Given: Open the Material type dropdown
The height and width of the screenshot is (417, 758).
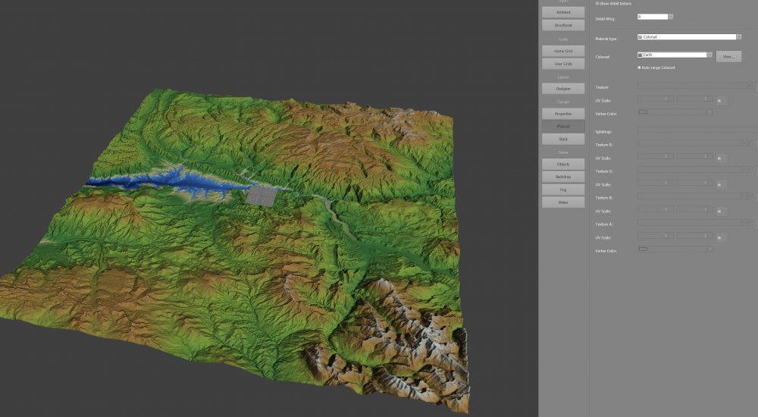Looking at the screenshot, I should point(739,36).
